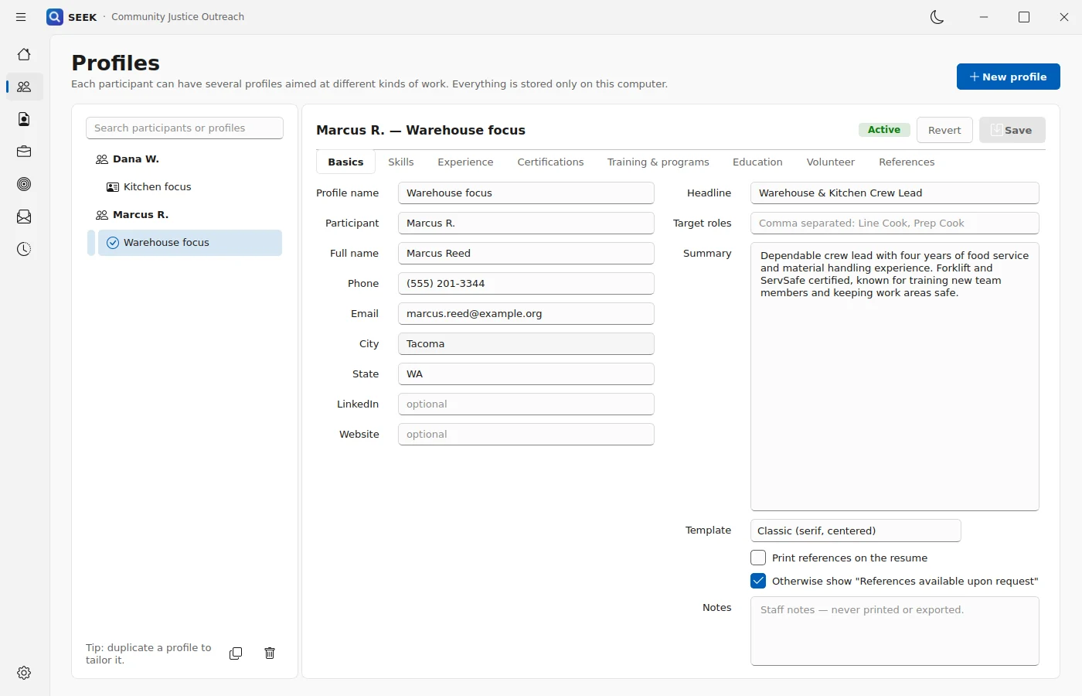The image size is (1082, 696).
Task: Click the Headline field
Action: click(895, 193)
